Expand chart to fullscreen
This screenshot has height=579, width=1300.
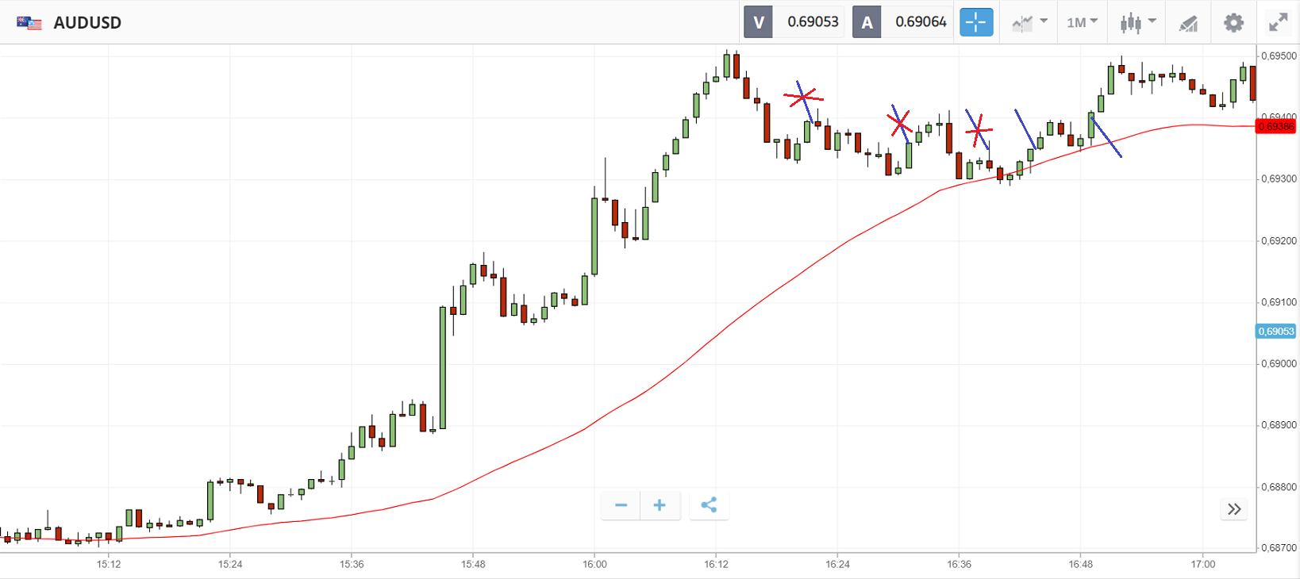[x=1278, y=22]
